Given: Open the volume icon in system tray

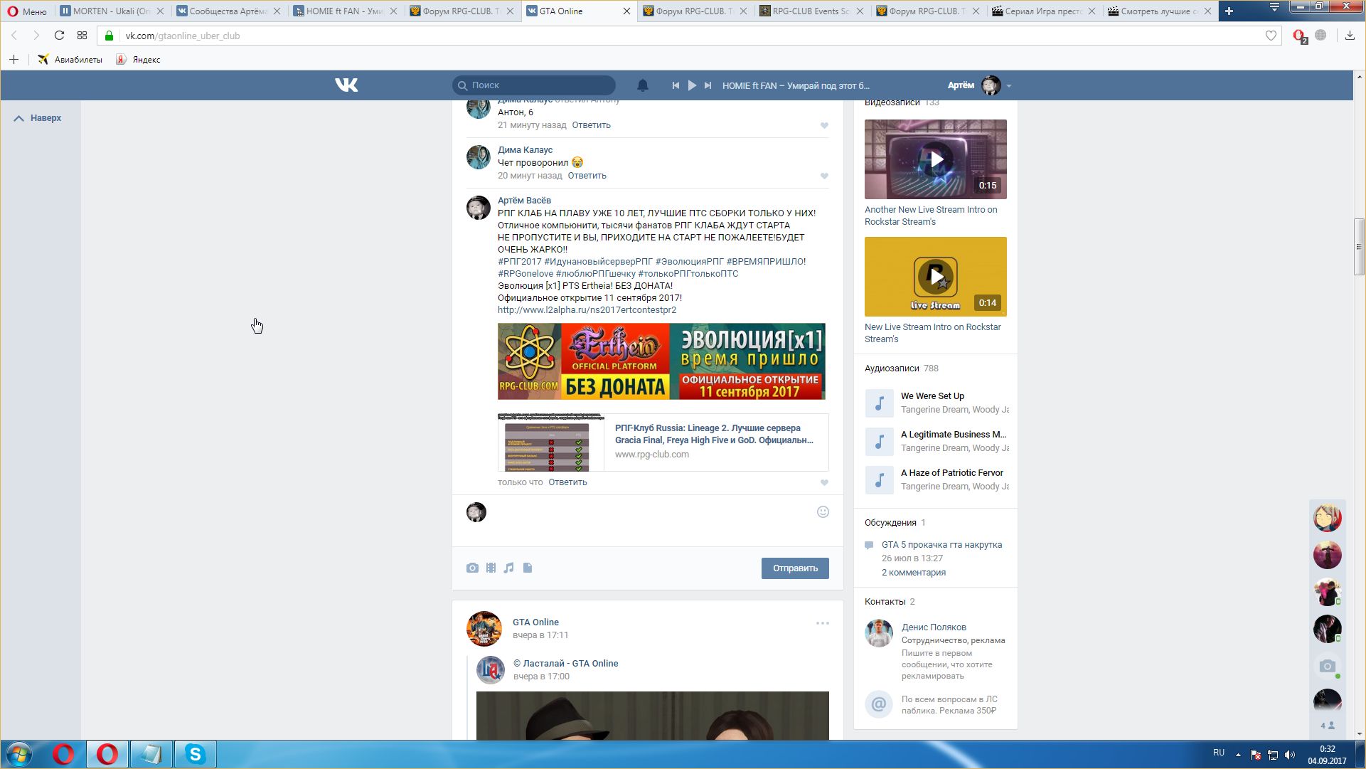Looking at the screenshot, I should click(x=1290, y=755).
